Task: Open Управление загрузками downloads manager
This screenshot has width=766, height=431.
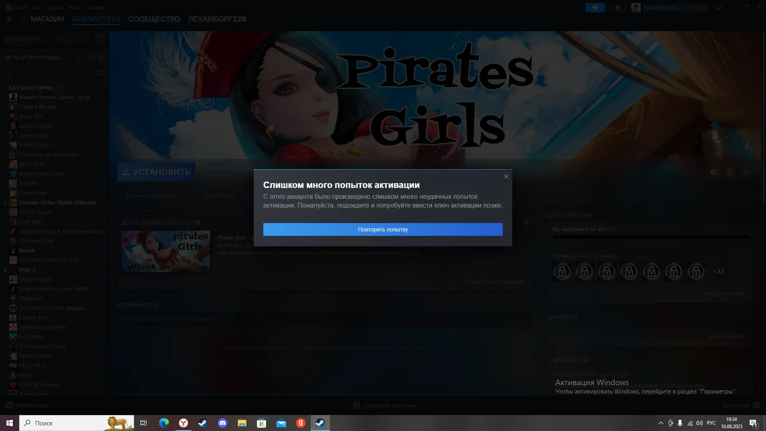Action: tap(385, 405)
